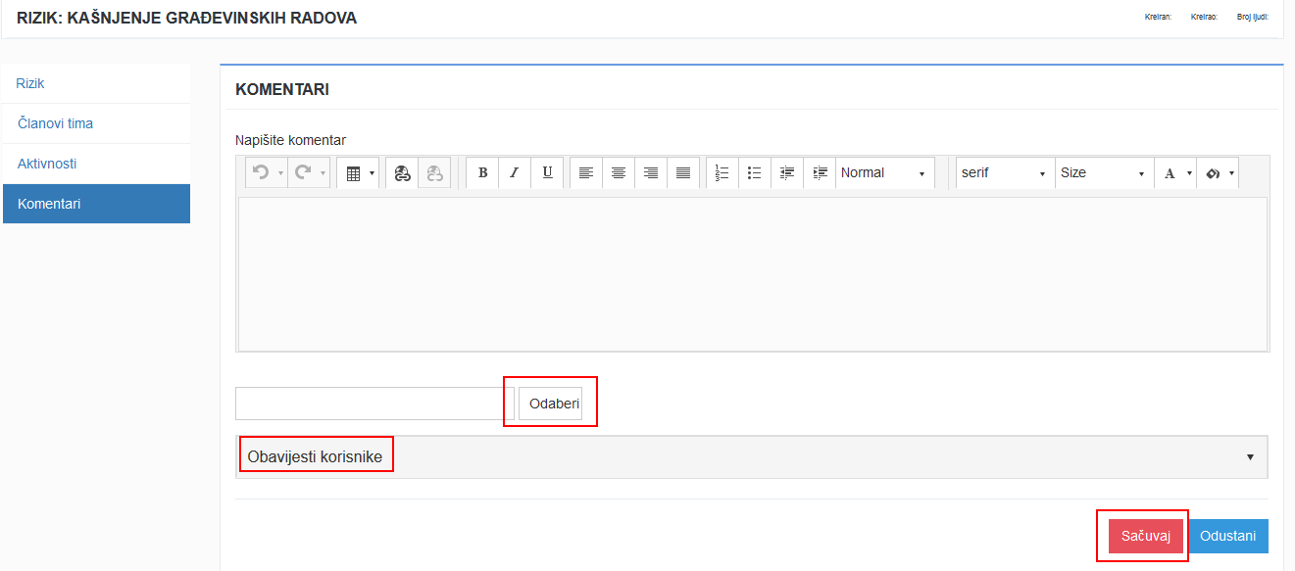Click the font color letter A icon
This screenshot has width=1295, height=571.
(1170, 173)
